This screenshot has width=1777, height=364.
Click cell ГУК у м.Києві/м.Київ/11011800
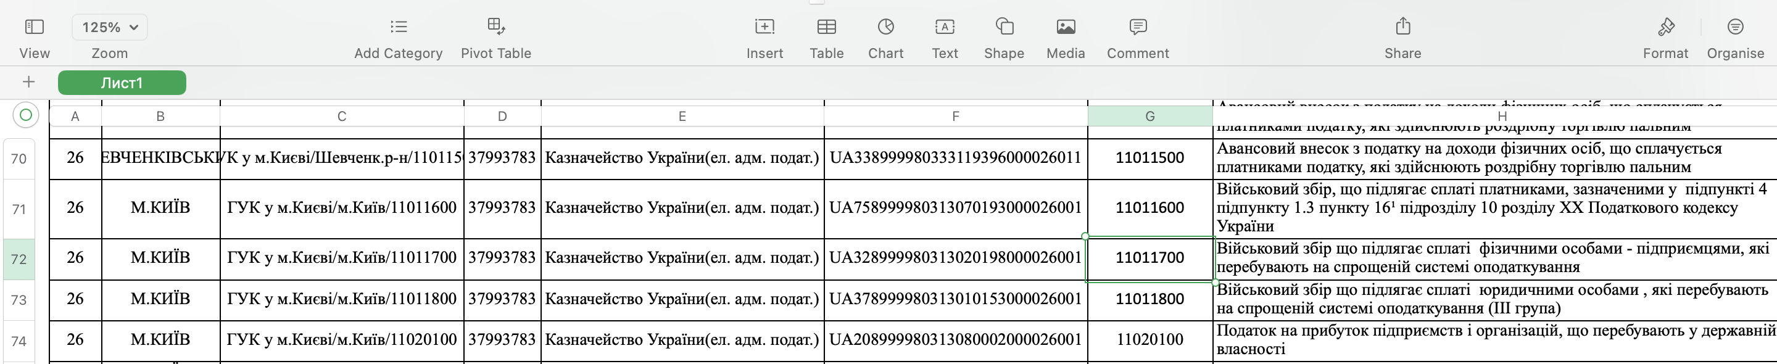(x=342, y=299)
